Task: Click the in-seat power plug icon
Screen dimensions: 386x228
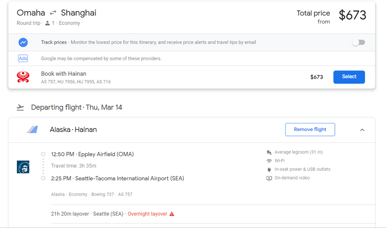Action: click(x=269, y=170)
